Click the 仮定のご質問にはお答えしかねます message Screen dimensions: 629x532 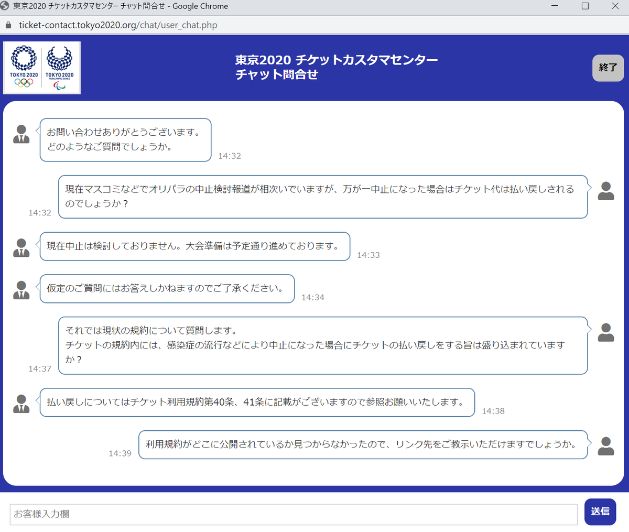pos(167,289)
